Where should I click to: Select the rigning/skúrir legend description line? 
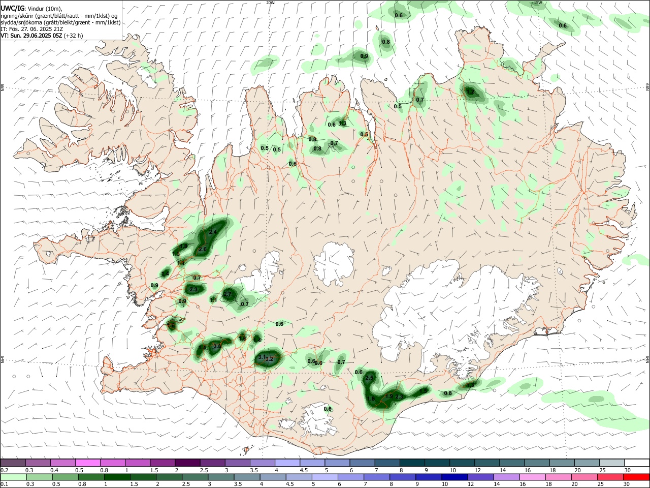click(x=59, y=16)
